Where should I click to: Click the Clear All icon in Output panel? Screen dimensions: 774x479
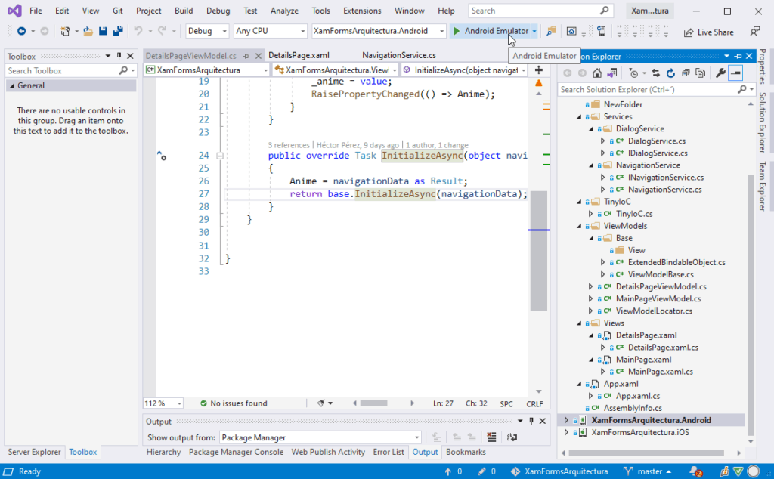pyautogui.click(x=491, y=437)
